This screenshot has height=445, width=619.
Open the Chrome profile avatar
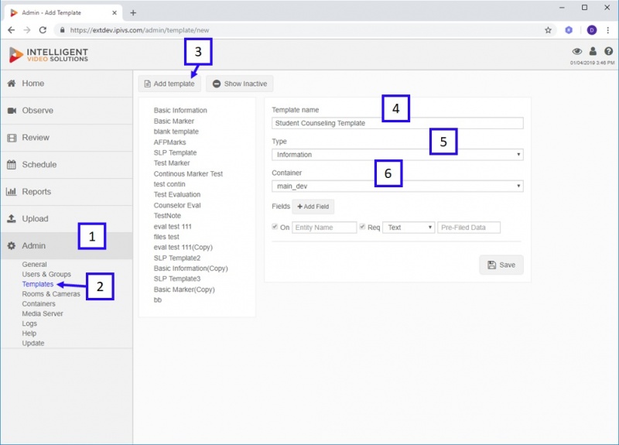point(592,30)
